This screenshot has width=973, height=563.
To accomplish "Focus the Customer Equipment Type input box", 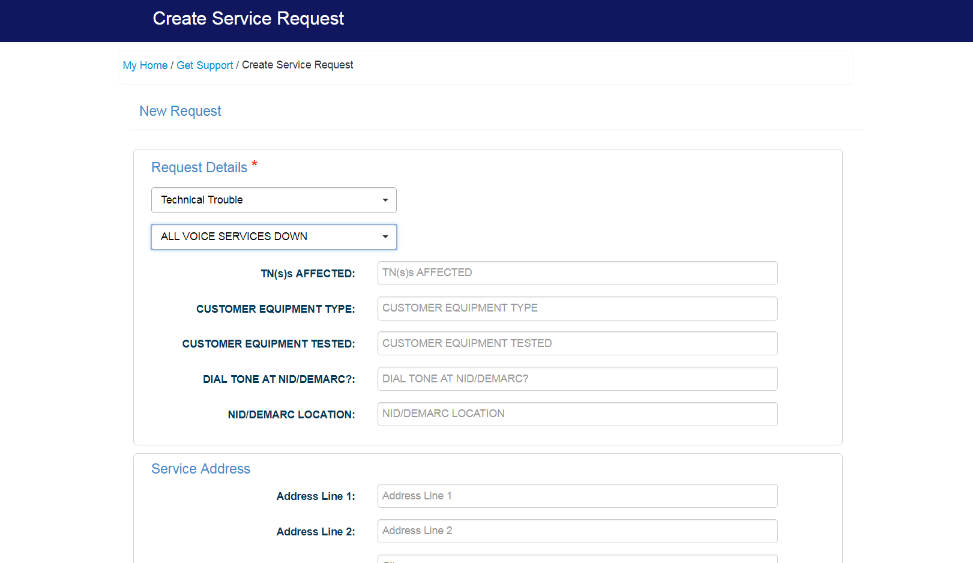I will point(577,309).
